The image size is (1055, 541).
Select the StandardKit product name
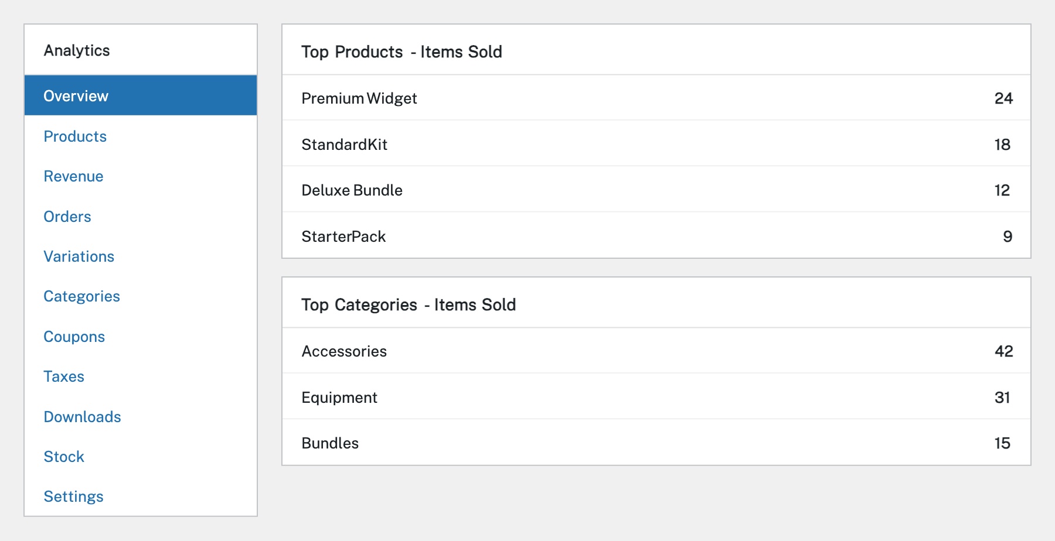pos(344,145)
